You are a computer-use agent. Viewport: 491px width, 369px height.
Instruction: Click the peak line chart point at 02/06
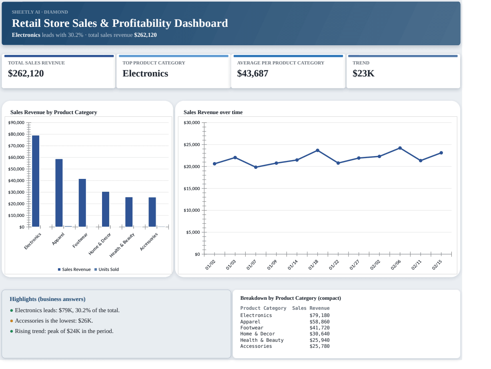click(400, 148)
